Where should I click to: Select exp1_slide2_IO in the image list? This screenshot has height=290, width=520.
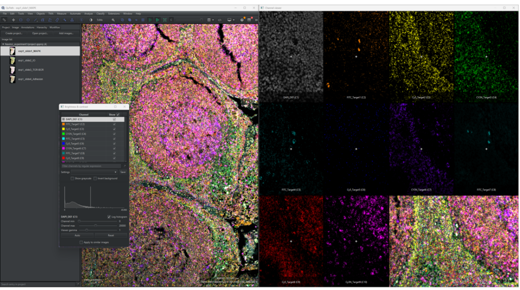40,60
